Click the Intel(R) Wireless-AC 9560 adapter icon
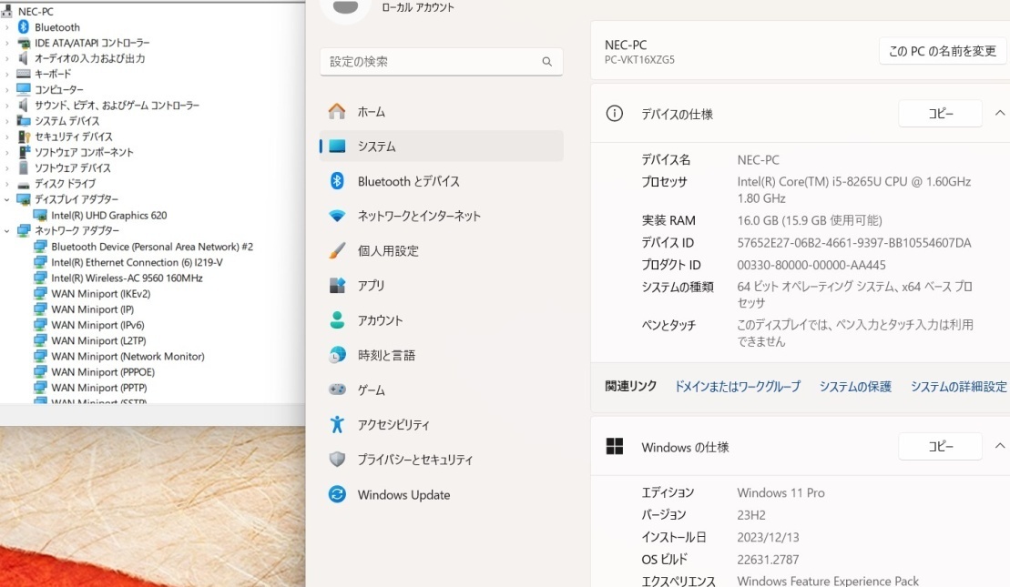 pos(40,278)
